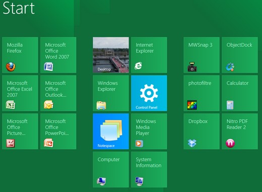Open the Control Panel gear tile
262x192 pixels.
[149, 93]
